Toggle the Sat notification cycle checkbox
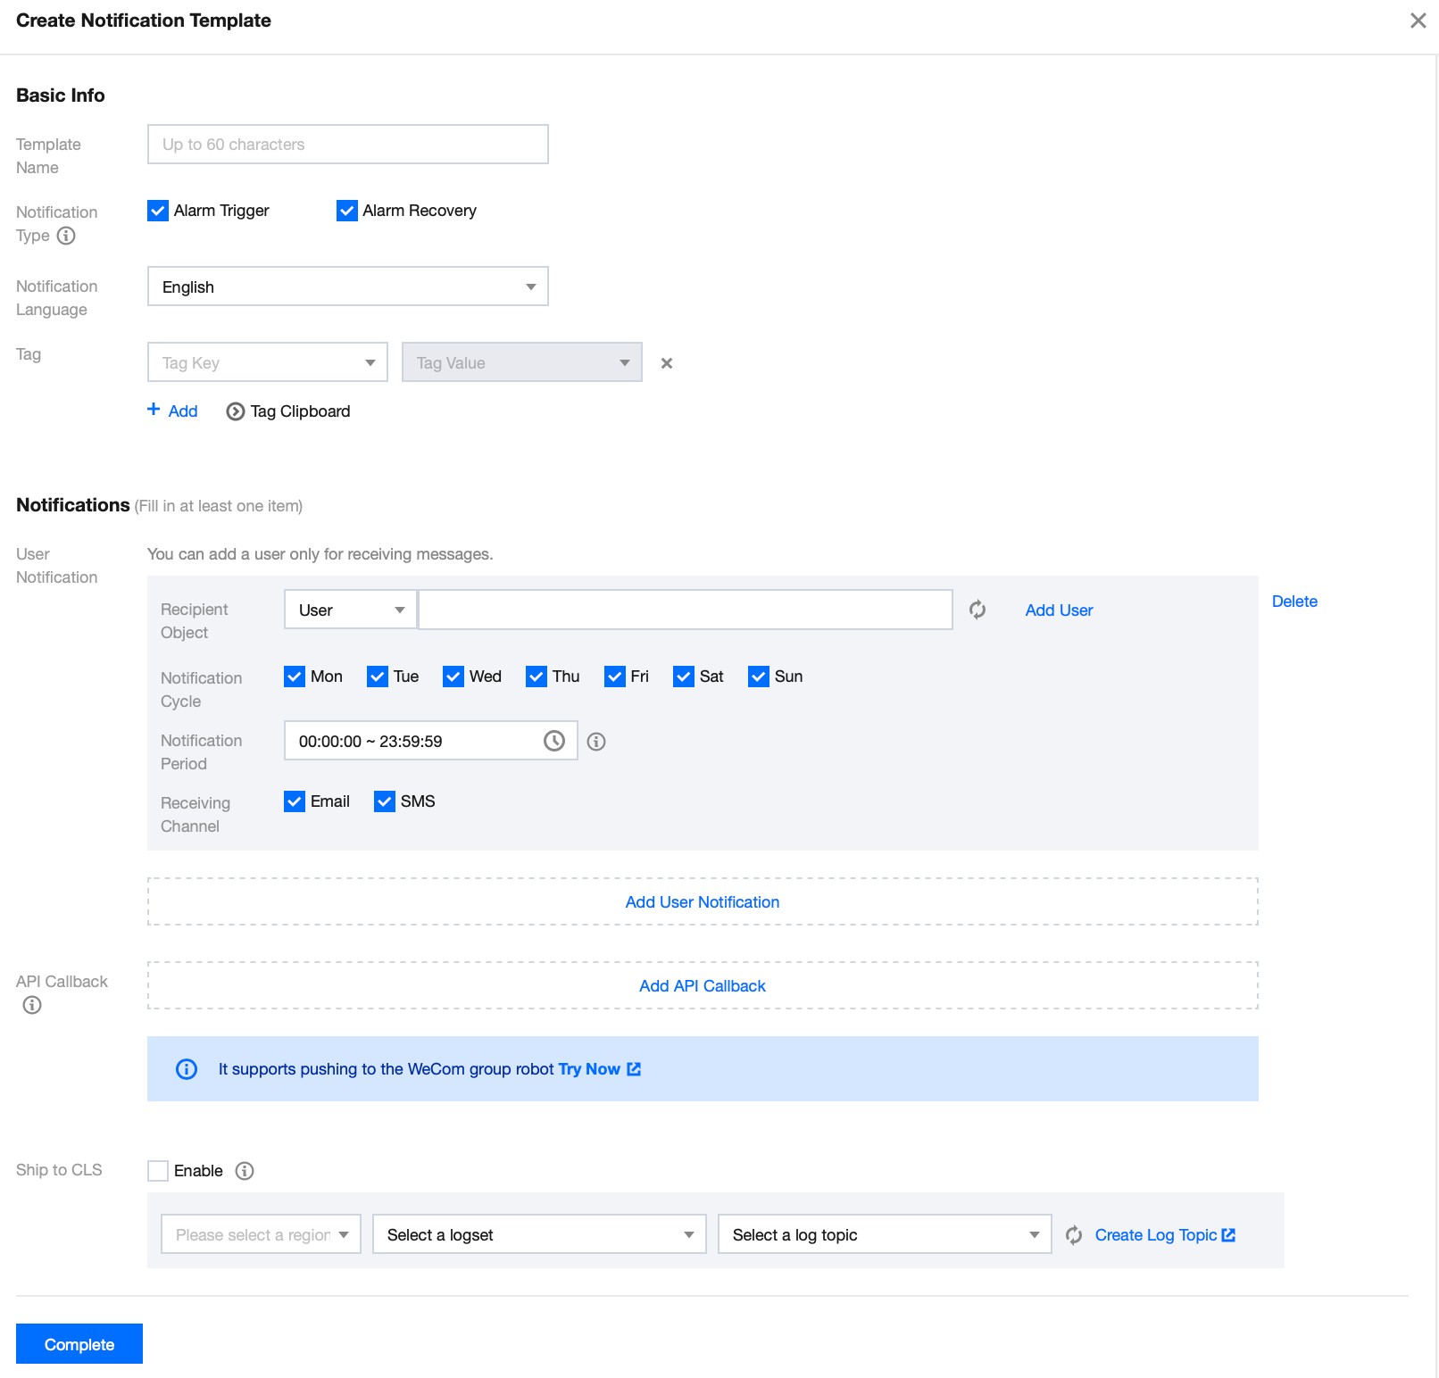Image resolution: width=1439 pixels, height=1378 pixels. click(x=684, y=677)
